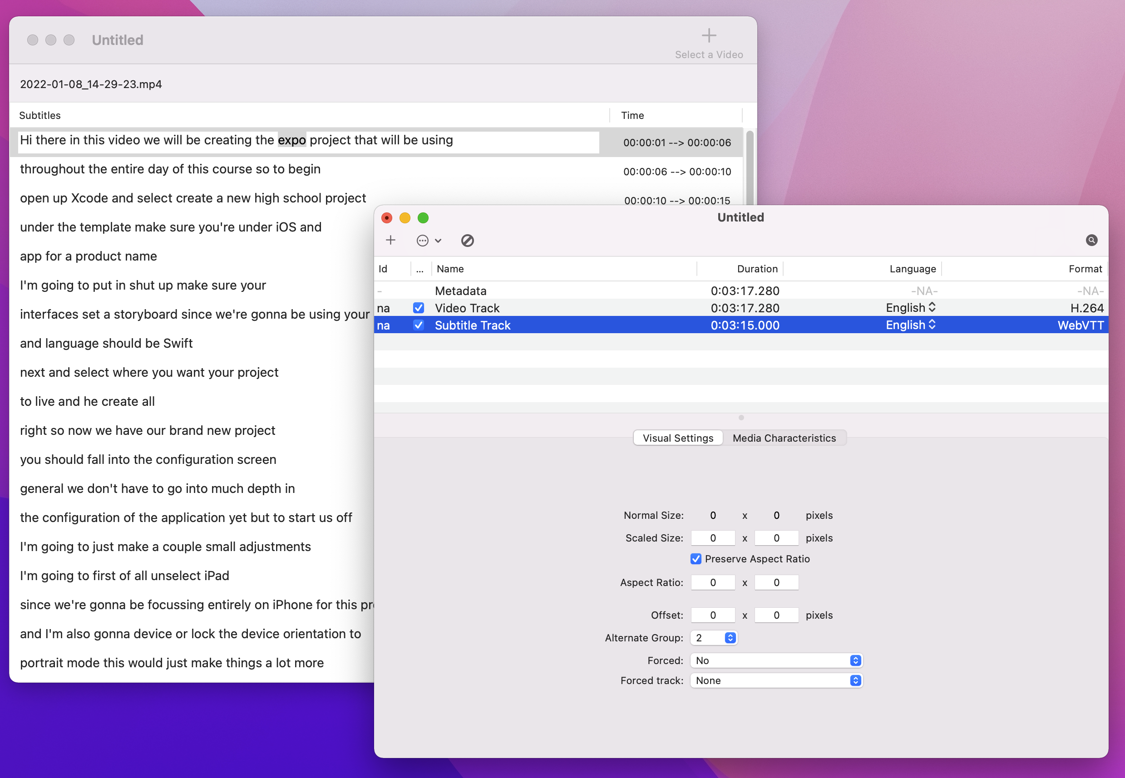1125x778 pixels.
Task: Select subtitle 'next and select where you want'
Action: coord(149,372)
